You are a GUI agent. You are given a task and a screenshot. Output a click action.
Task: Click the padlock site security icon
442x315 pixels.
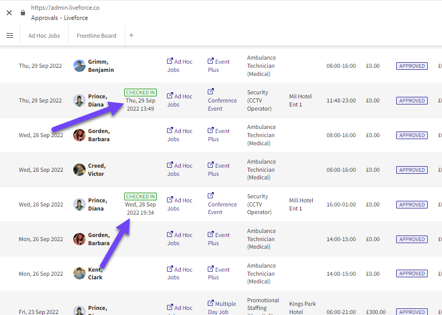pyautogui.click(x=23, y=13)
